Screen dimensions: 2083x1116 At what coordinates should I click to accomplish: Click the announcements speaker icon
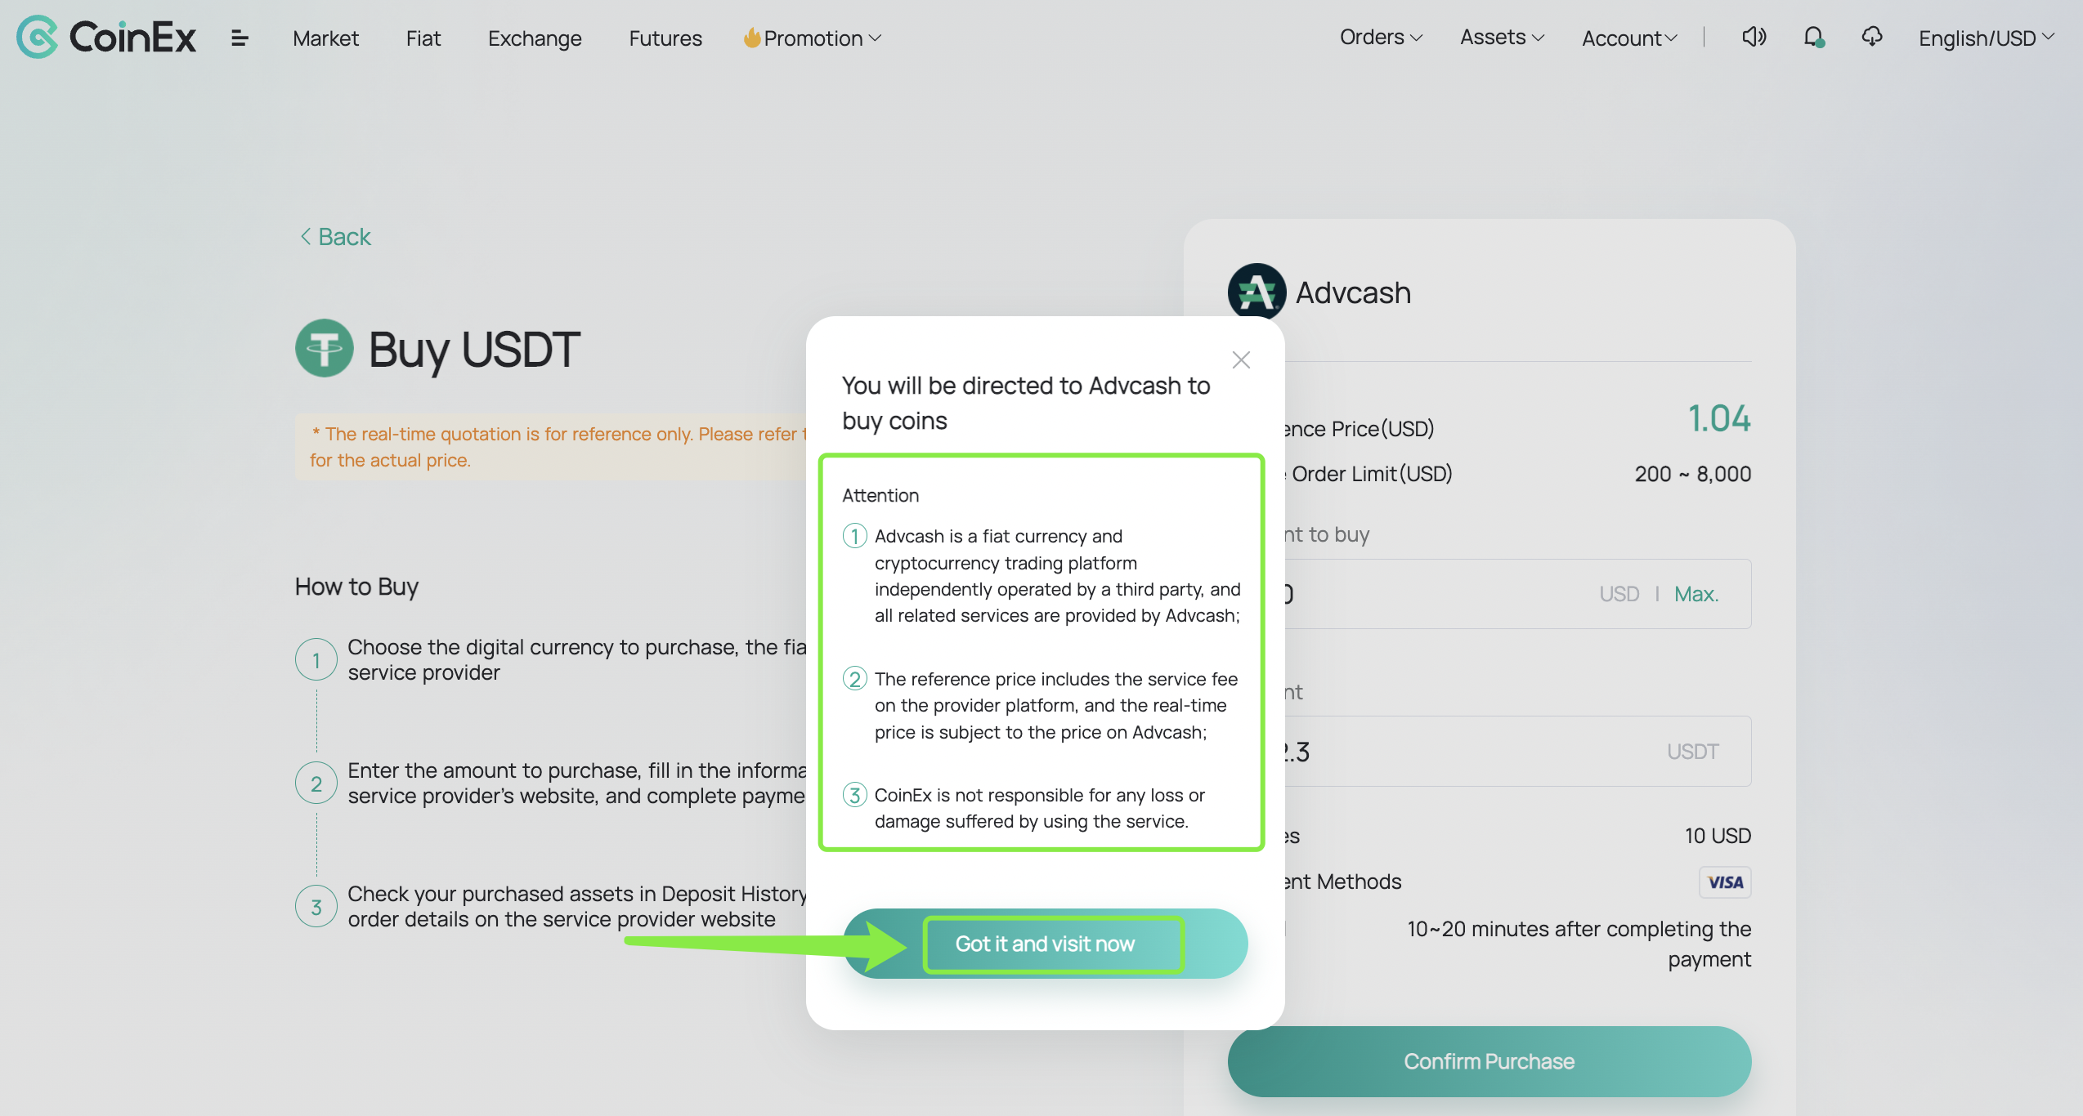[1754, 37]
